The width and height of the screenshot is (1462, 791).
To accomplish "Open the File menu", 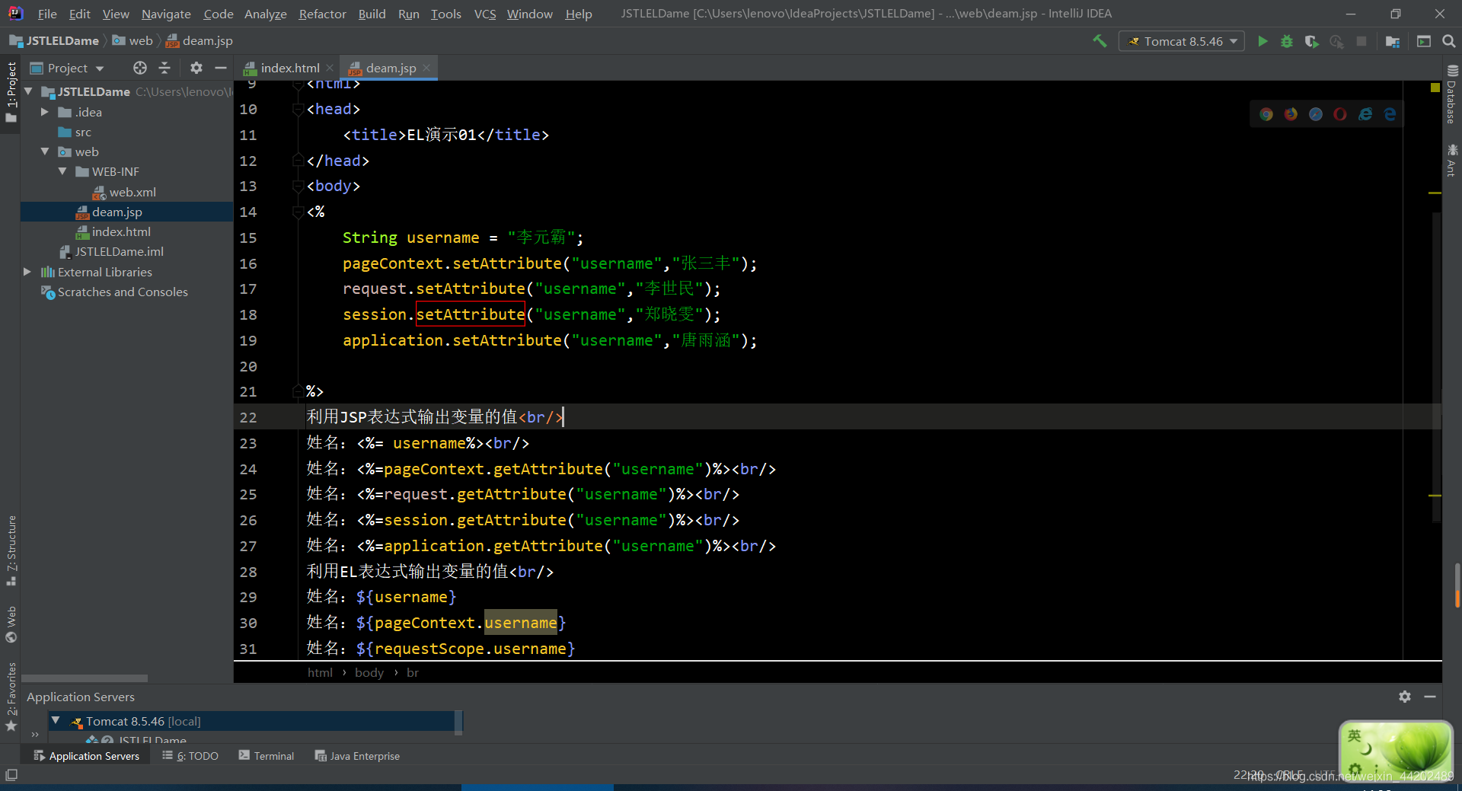I will point(47,14).
